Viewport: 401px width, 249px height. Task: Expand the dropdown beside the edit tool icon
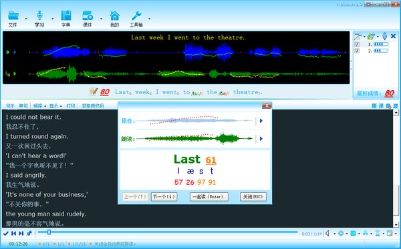tap(364, 37)
